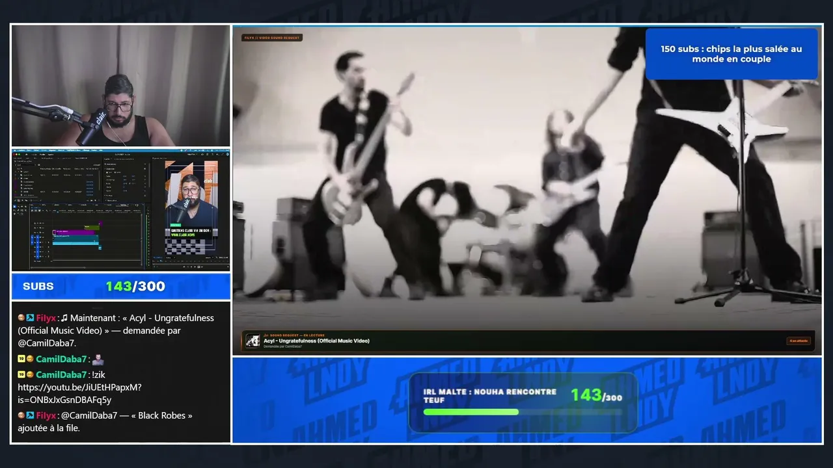Click the vertical video preview in the Premiere Pro capture

click(191, 208)
